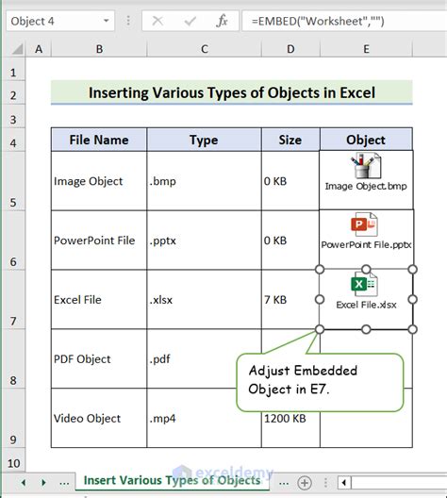
Task: Click the Insert Function fx icon
Action: (222, 21)
